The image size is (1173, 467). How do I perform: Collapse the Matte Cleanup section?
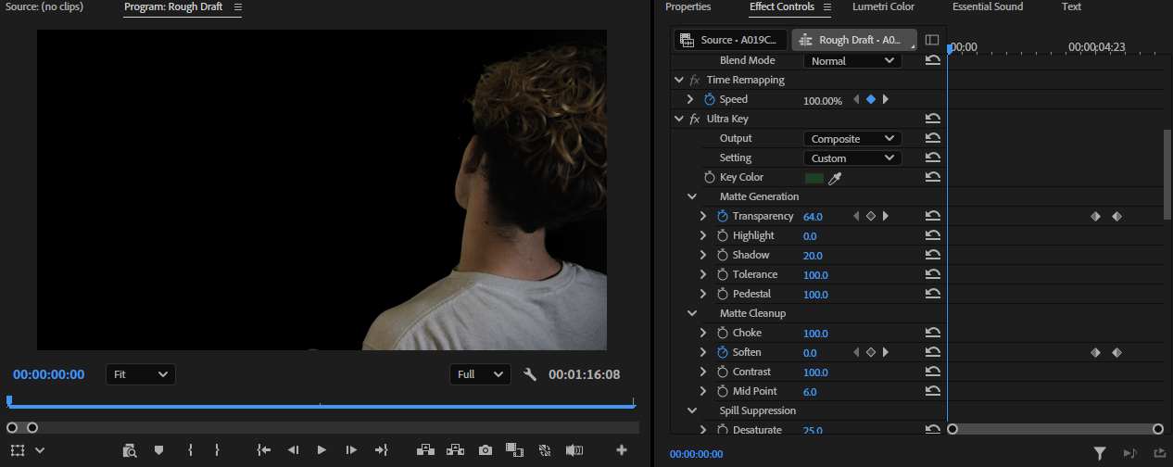[x=691, y=313]
